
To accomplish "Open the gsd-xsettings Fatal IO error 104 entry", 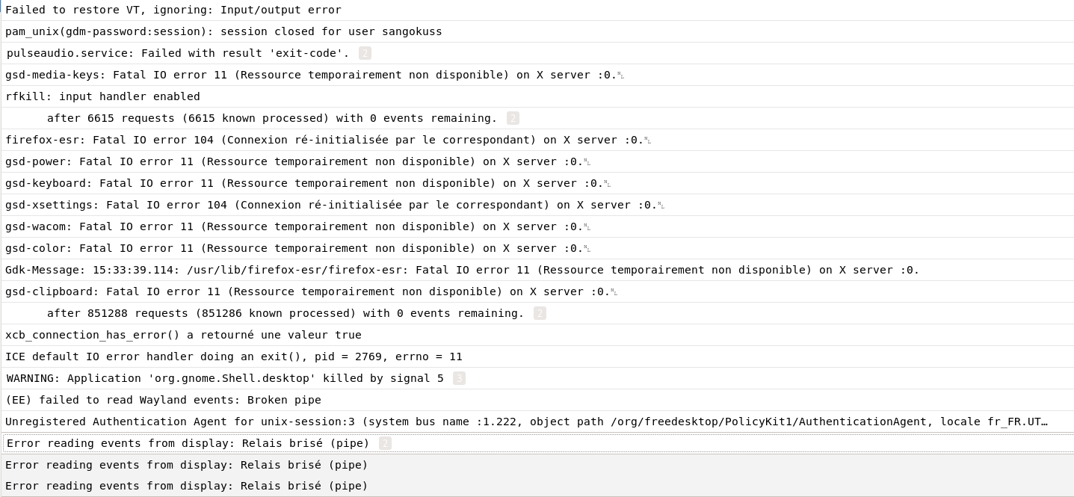I will pyautogui.click(x=330, y=206).
